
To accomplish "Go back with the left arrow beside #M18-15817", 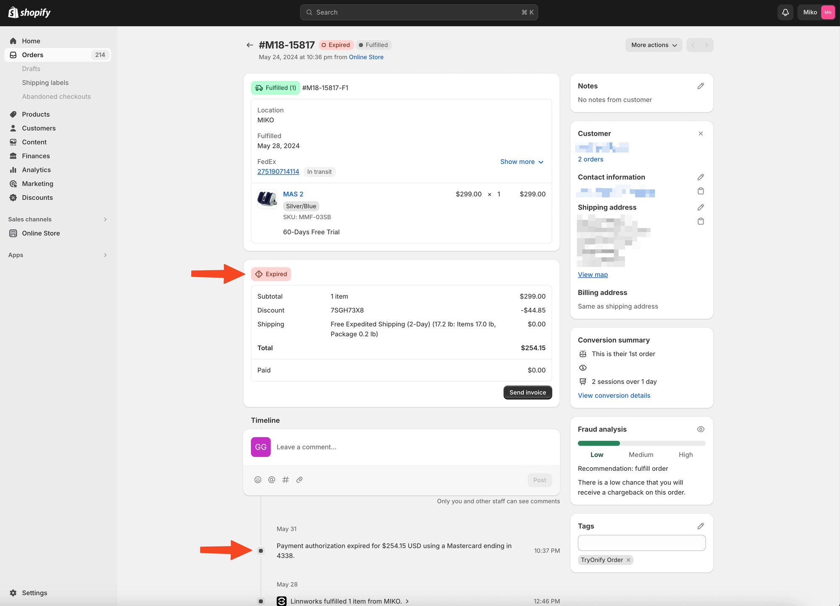I will 250,45.
